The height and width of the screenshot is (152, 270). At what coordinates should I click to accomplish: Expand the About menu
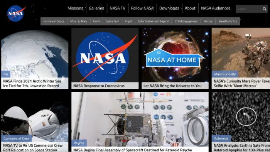(190, 8)
